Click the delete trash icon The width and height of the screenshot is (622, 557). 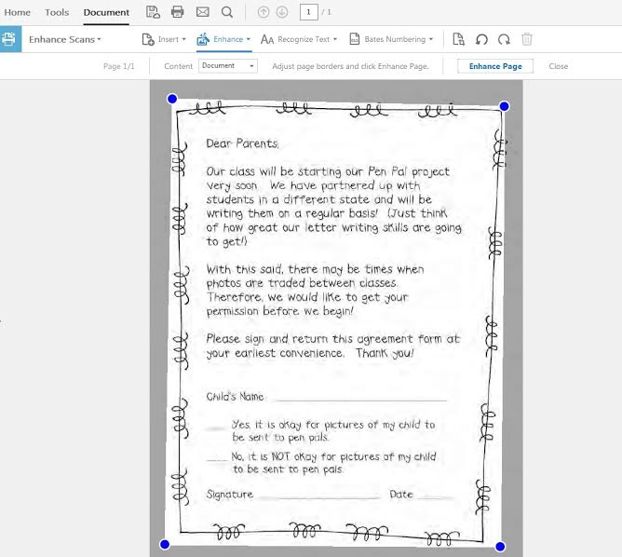[527, 39]
